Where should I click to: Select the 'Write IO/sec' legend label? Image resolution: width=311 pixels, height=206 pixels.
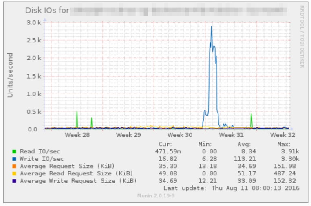pyautogui.click(x=42, y=159)
